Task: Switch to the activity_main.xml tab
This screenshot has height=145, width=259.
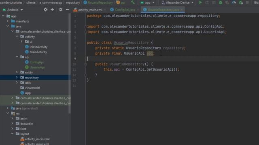Action: 90,10
